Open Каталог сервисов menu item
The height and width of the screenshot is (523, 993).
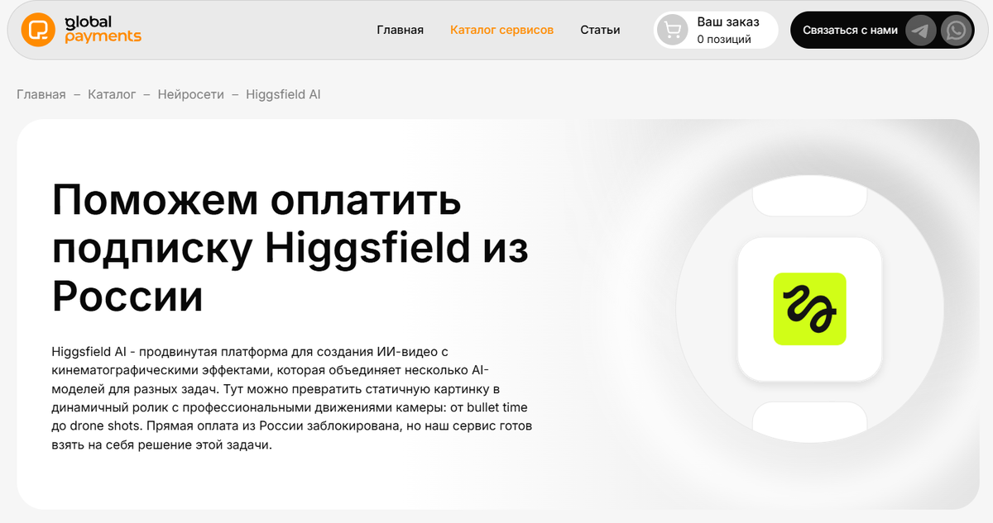point(501,30)
